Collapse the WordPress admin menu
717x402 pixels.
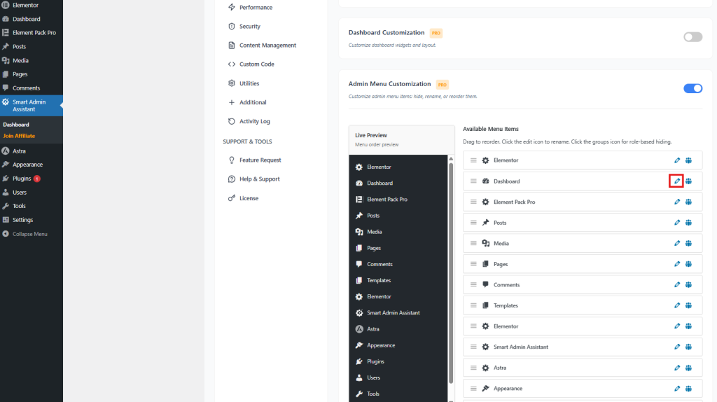pos(25,234)
